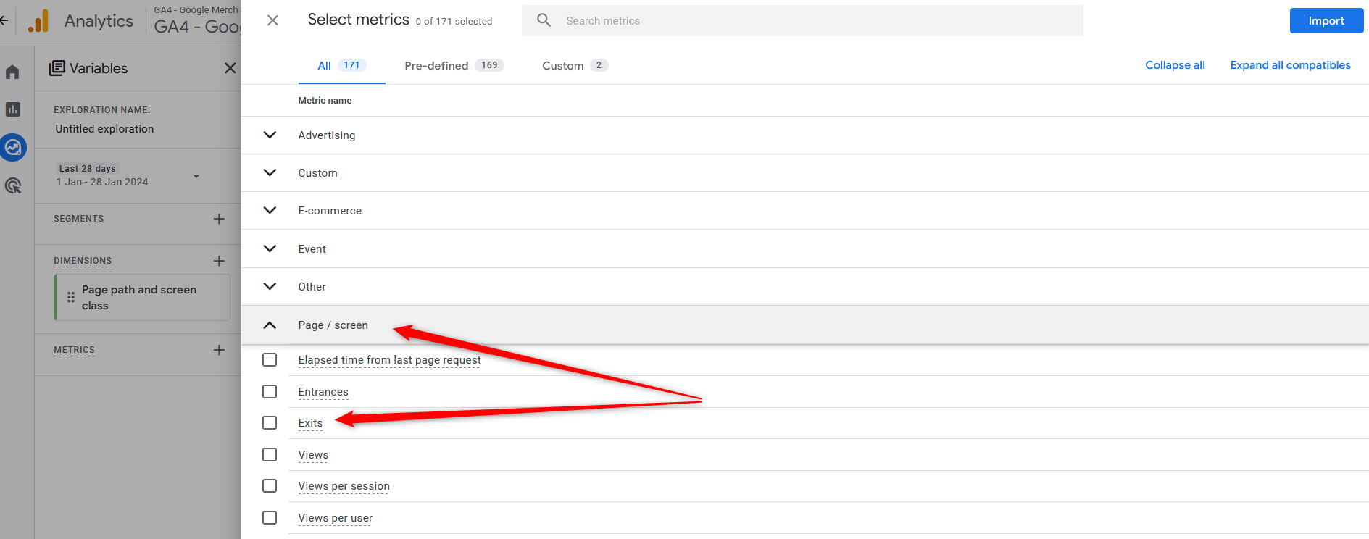Viewport: 1369px width, 539px height.
Task: Edit the Untitled exploration name field
Action: (x=104, y=129)
